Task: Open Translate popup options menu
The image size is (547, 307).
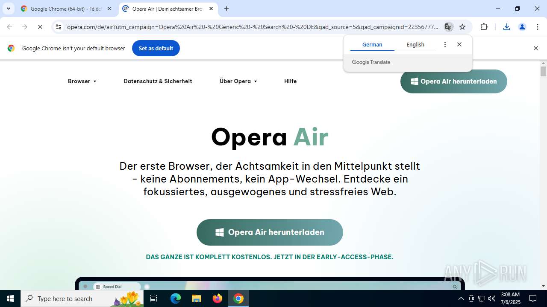Action: click(445, 44)
